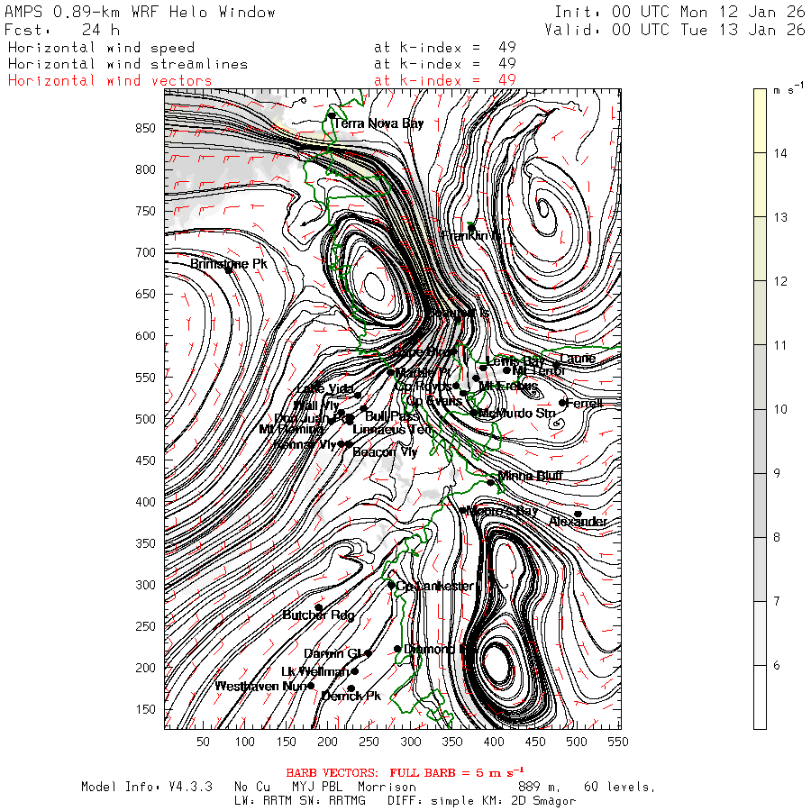This screenshot has width=811, height=811.
Task: Select the Darwin Gl station marker
Action: coord(368,653)
